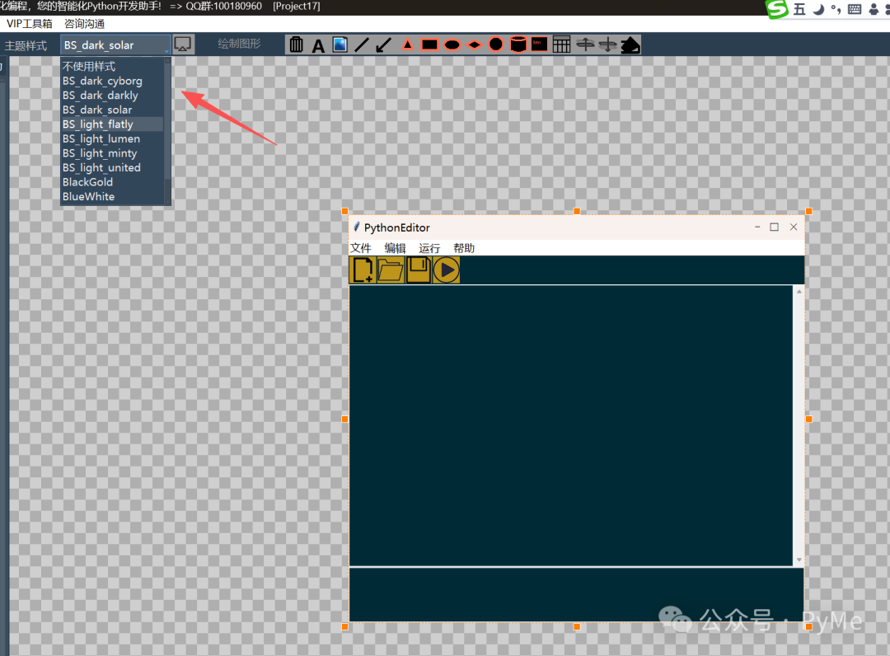Click the 绘制图形 label in toolbar

pyautogui.click(x=239, y=44)
